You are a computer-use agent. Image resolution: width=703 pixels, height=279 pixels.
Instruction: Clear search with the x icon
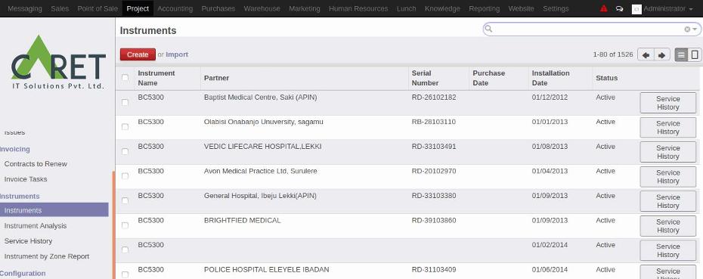[687, 29]
